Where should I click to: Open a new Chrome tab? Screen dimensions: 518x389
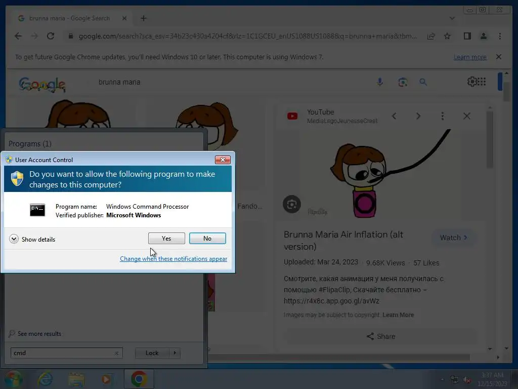coord(143,18)
